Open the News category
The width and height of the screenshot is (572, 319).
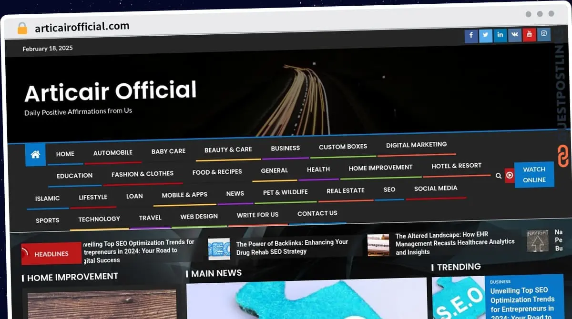235,193
